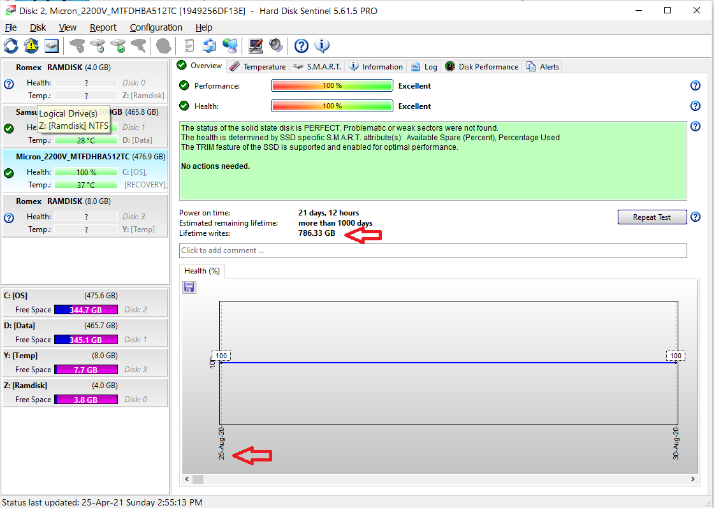The height and width of the screenshot is (508, 714).
Task: Click the blue info bubble toolbar icon
Action: point(322,45)
